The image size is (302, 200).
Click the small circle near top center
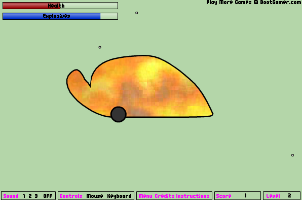(136, 13)
